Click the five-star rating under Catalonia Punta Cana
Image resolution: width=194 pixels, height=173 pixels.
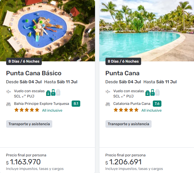point(126,110)
